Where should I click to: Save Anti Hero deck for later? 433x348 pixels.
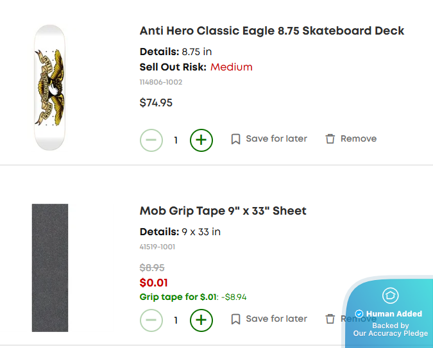[x=276, y=139]
